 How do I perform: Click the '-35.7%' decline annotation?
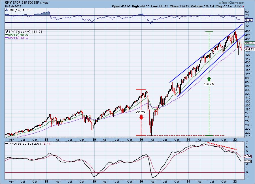(x=141, y=112)
